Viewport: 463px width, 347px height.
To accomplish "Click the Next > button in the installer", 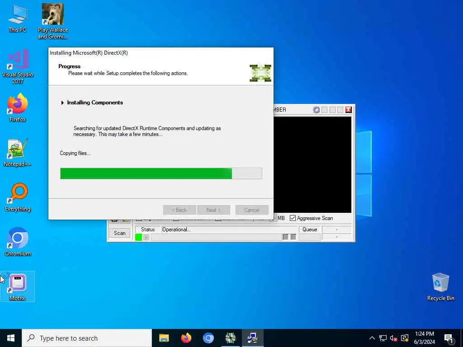I will coord(213,210).
